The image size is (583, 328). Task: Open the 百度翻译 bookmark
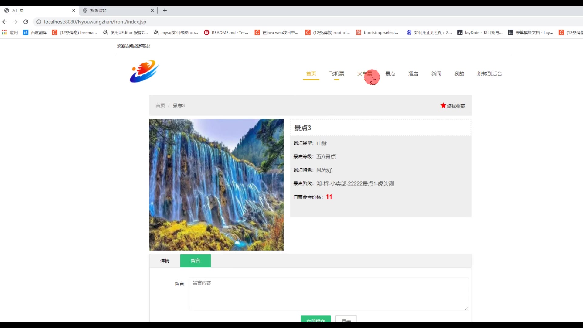(x=35, y=32)
